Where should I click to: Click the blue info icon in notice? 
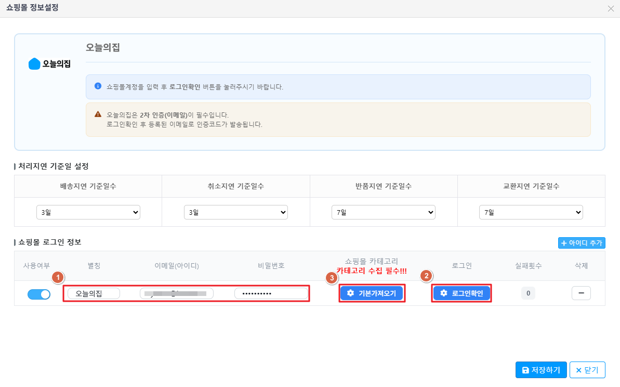(x=98, y=86)
